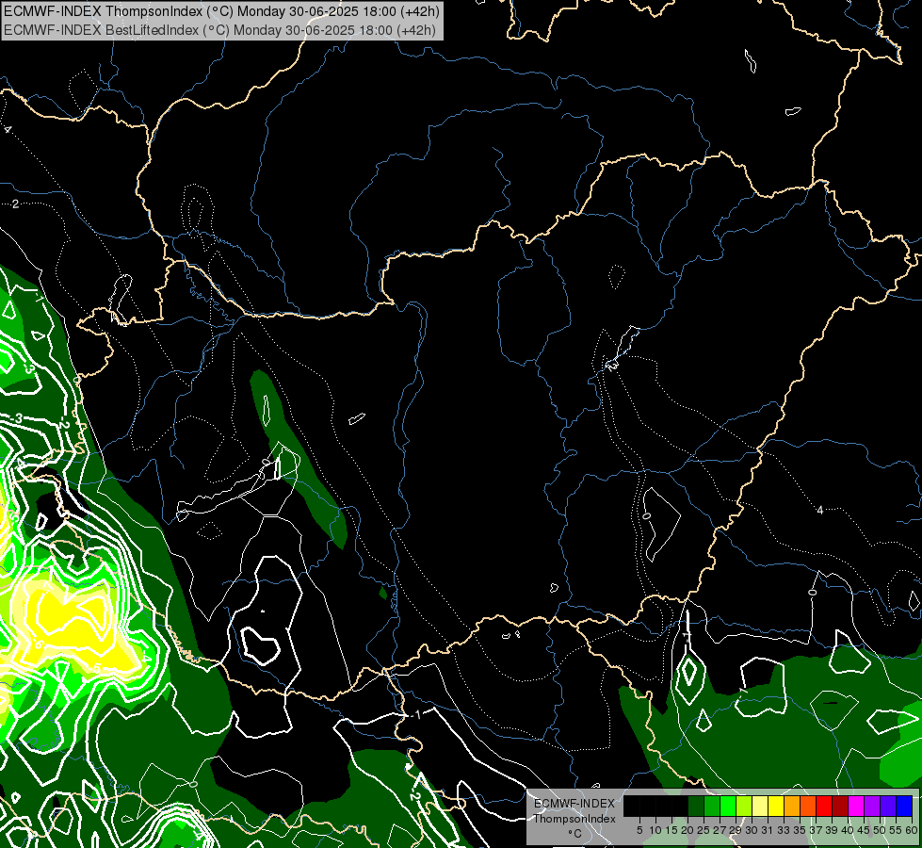Click the BestLiftedIndex title line at top
This screenshot has height=848, width=922.
coord(219,30)
